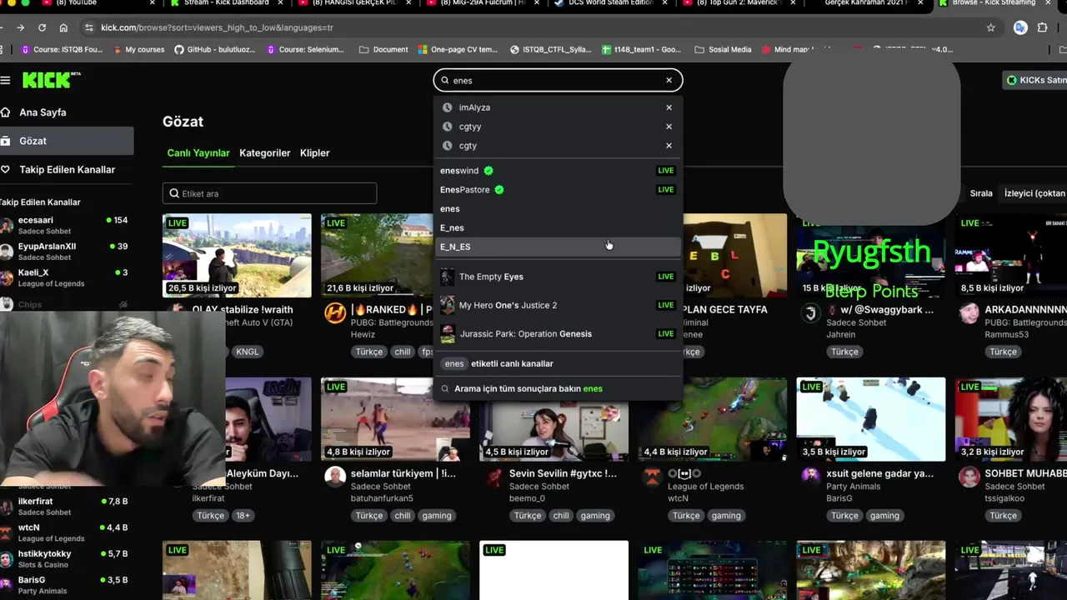Open BarisG followed channel in sidebar
Image resolution: width=1067 pixels, height=600 pixels.
65,585
